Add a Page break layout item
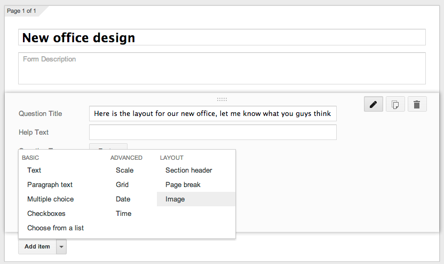The image size is (444, 264). click(x=183, y=184)
